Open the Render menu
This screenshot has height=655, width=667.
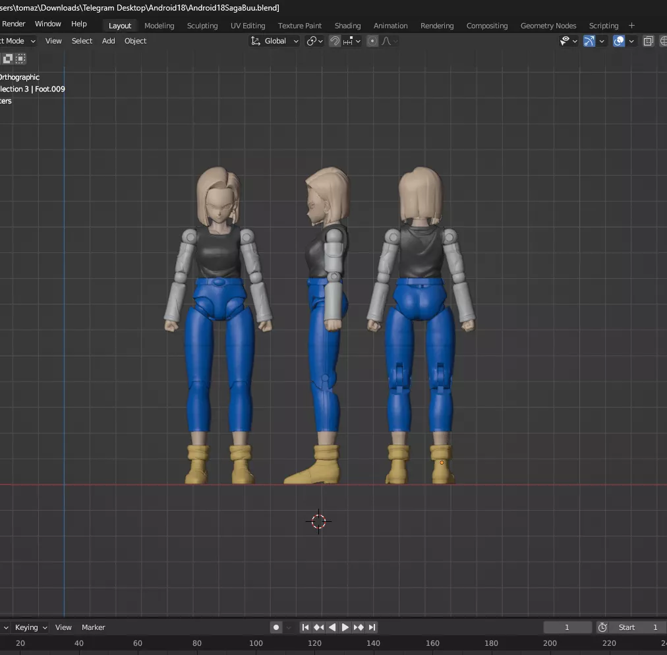tap(14, 24)
